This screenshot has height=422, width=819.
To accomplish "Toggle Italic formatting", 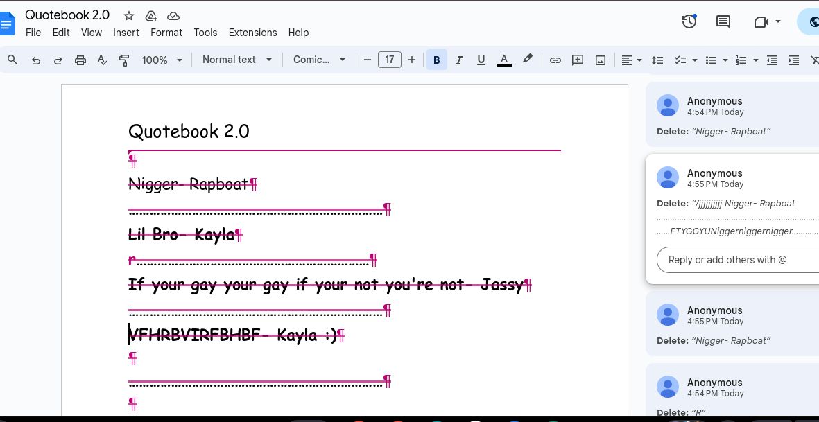I will tap(458, 60).
